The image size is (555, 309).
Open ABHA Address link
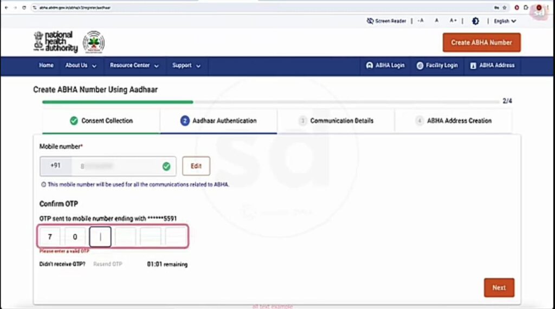(x=492, y=65)
